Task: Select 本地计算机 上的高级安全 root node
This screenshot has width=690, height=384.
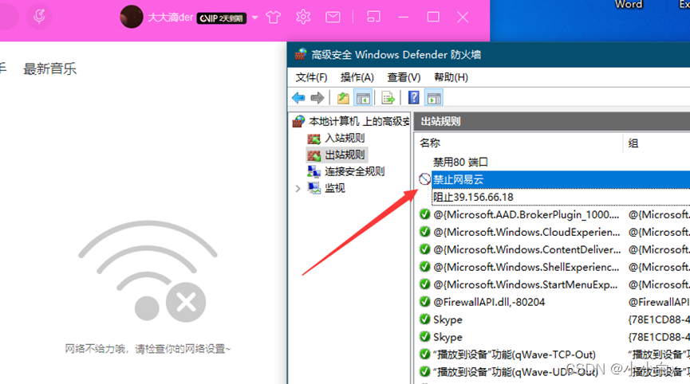Action: click(x=359, y=121)
